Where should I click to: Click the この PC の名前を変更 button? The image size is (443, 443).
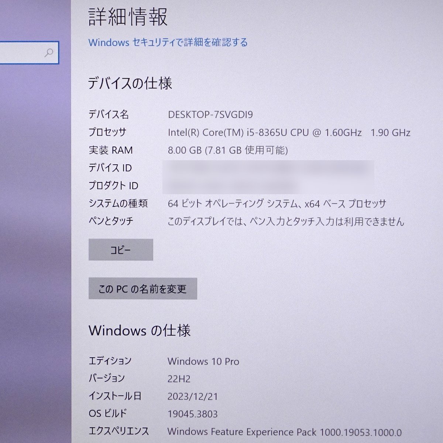pos(142,289)
